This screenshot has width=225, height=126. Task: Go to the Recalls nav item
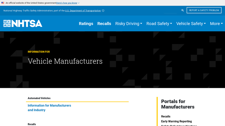104,24
